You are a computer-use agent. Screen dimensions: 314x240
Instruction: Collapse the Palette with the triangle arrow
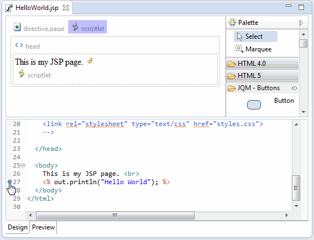pyautogui.click(x=301, y=23)
